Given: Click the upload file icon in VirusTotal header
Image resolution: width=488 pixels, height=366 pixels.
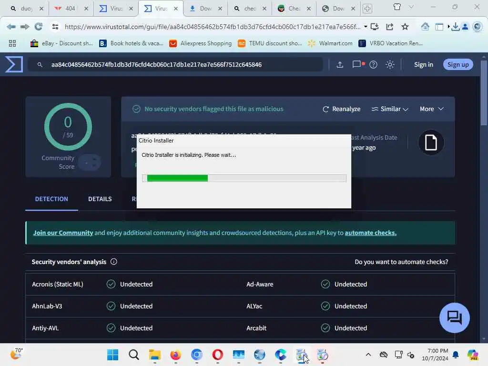Looking at the screenshot, I should pos(340,64).
